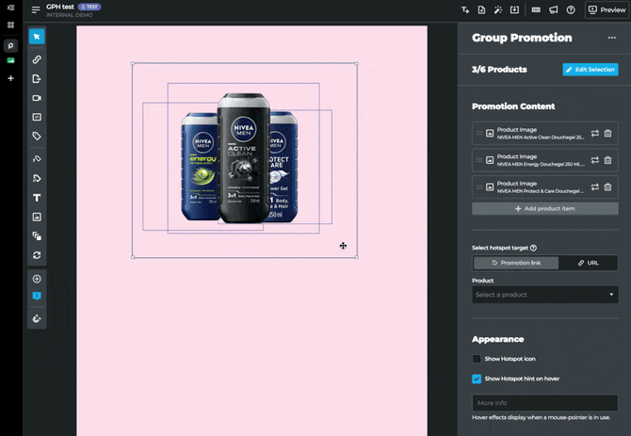Click the Edit Selection button
631x436 pixels.
click(591, 70)
